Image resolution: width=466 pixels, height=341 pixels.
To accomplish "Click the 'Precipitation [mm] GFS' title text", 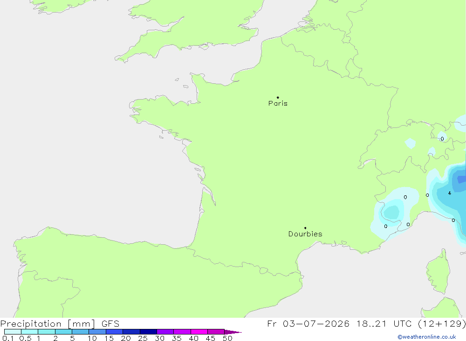I will 60,324.
